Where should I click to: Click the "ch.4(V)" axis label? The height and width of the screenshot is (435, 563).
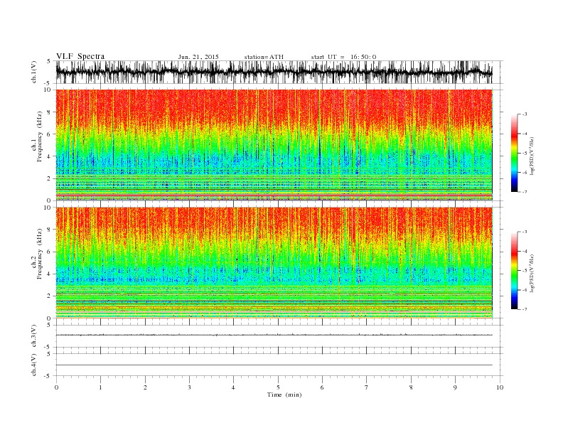point(34,365)
